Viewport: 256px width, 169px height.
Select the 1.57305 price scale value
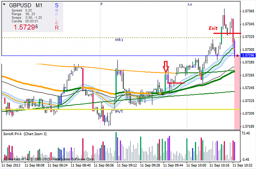pyautogui.click(x=248, y=50)
